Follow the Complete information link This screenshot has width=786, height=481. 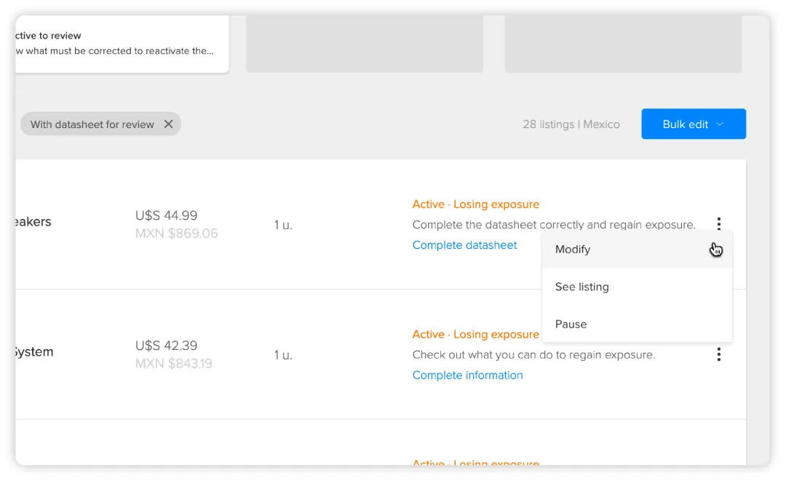[x=467, y=375]
